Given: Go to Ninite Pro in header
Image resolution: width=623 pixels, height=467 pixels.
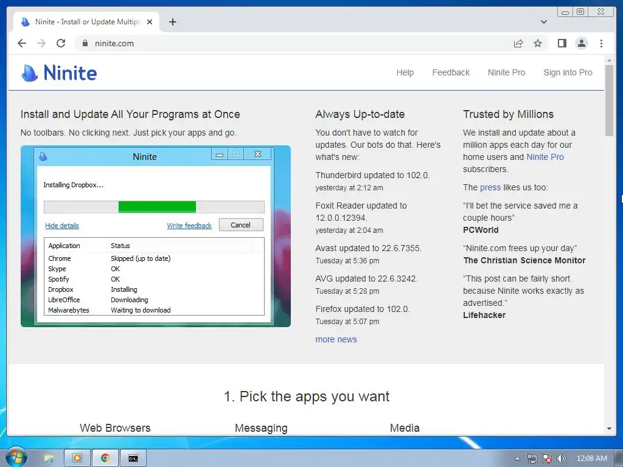Looking at the screenshot, I should (x=506, y=72).
